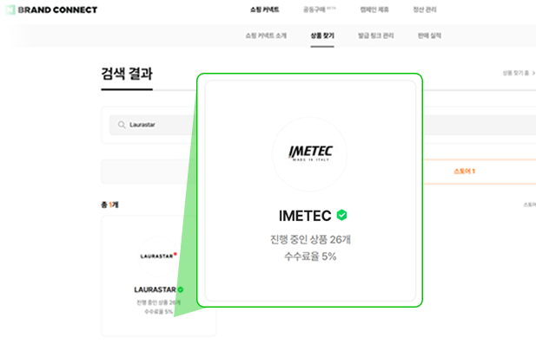Select the 쇼핑 커넥트 top menu

click(265, 10)
